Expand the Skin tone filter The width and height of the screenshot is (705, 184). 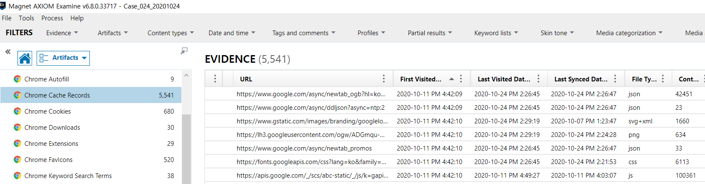pyautogui.click(x=558, y=33)
